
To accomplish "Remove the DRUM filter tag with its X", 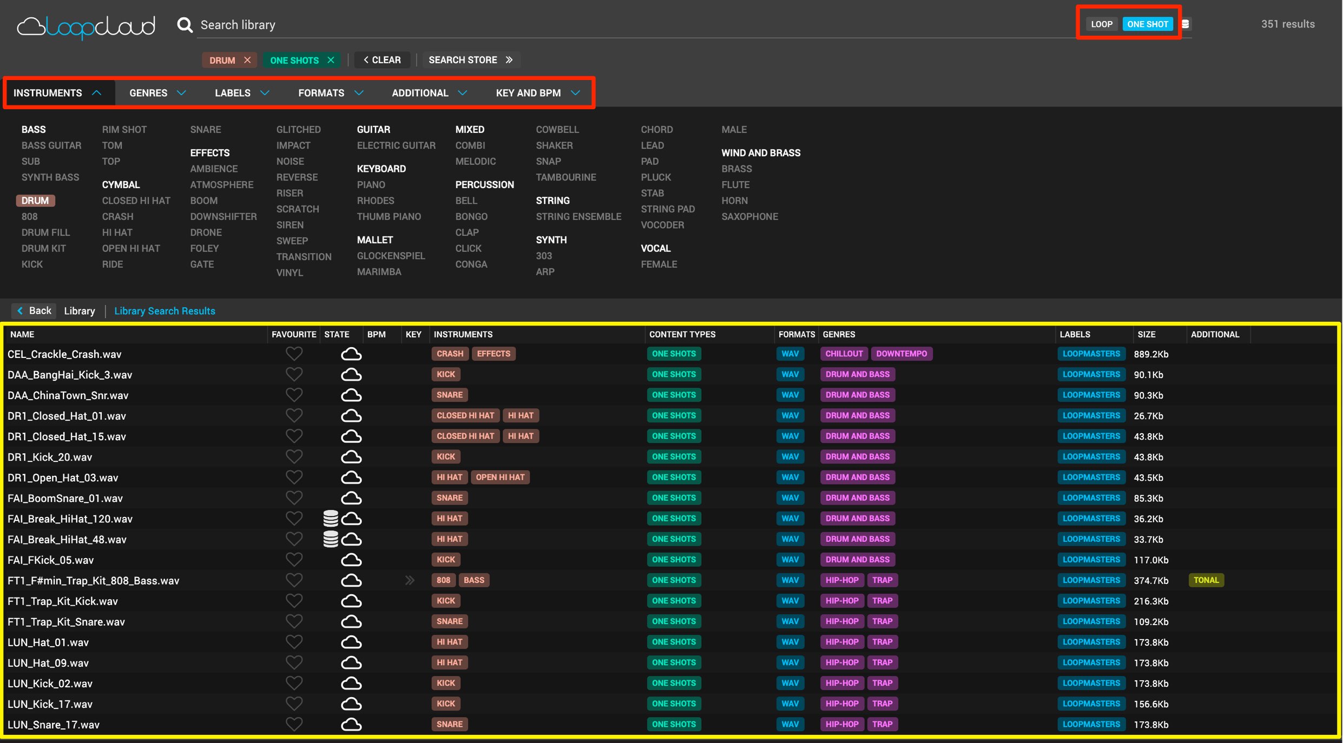I will tap(247, 60).
